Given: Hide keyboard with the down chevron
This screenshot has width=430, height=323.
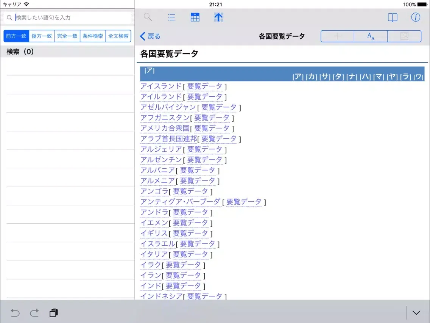Looking at the screenshot, I should [416, 312].
